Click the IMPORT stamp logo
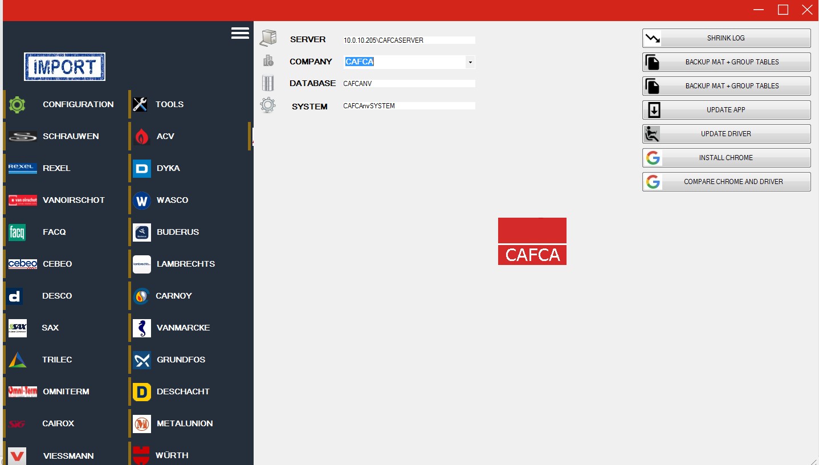 pos(65,67)
